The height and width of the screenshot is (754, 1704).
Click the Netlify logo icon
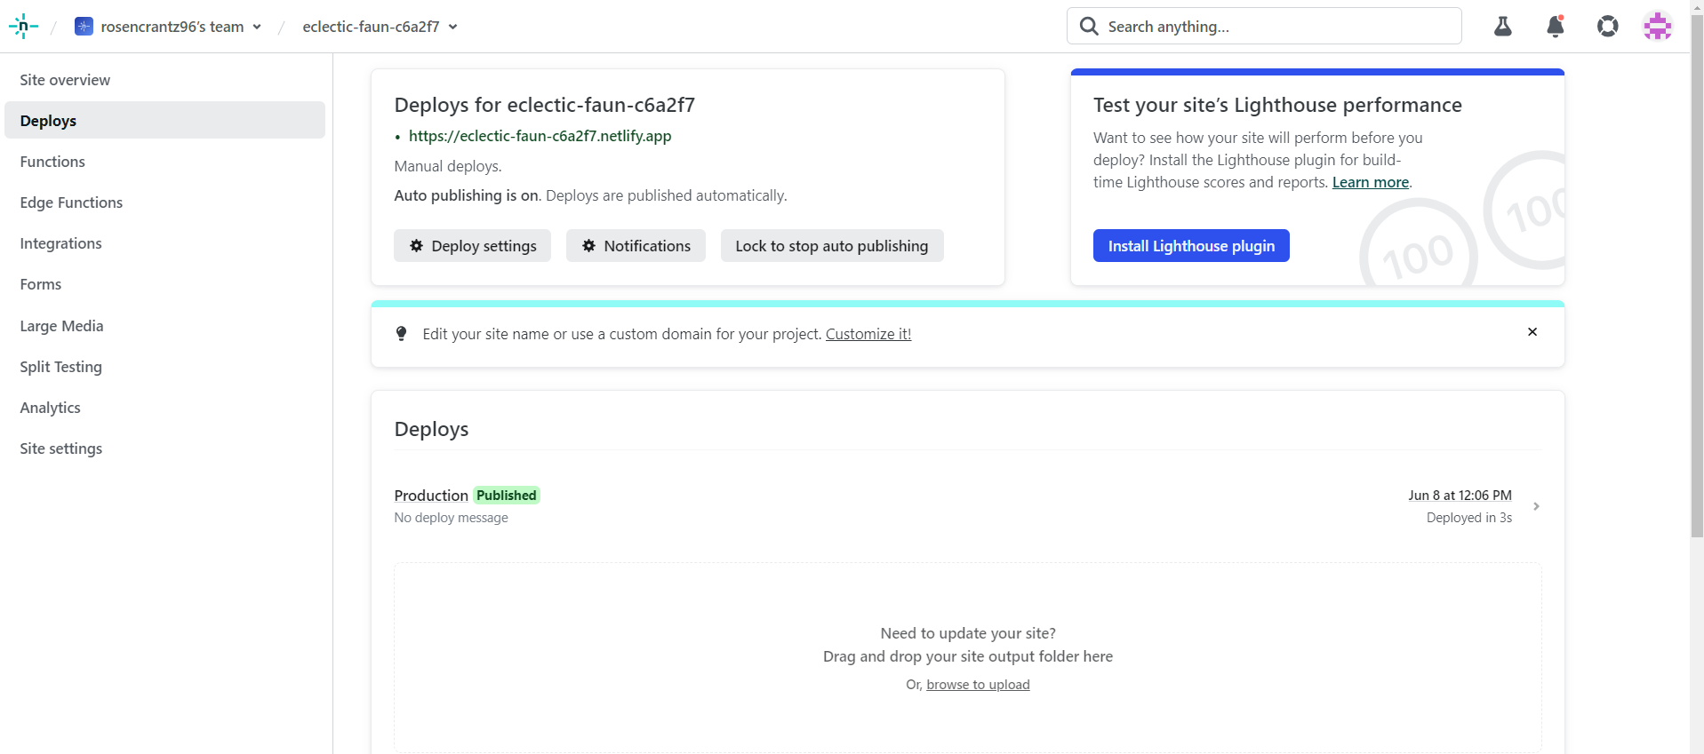(x=23, y=27)
